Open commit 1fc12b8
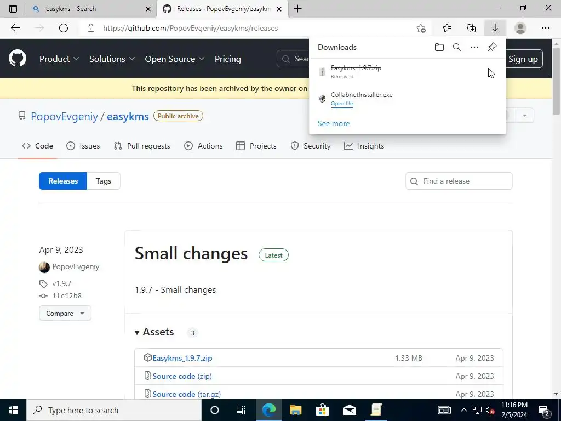This screenshot has width=561, height=421. [x=67, y=295]
